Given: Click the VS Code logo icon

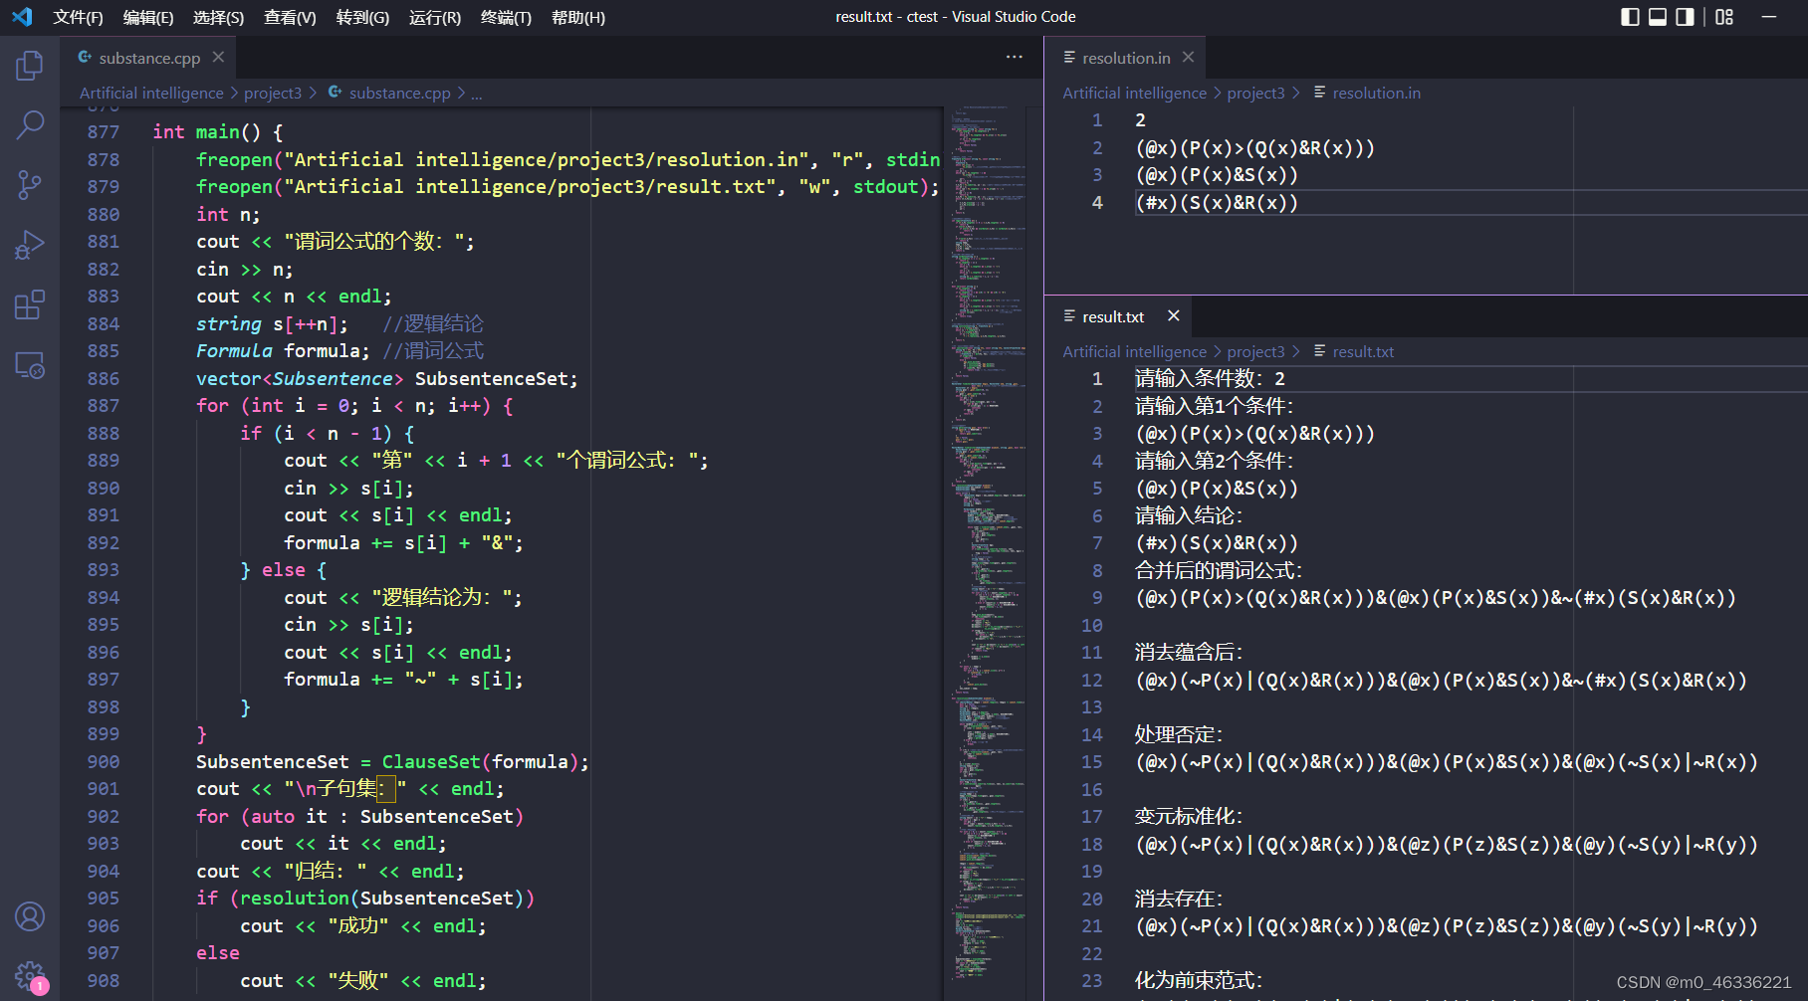Looking at the screenshot, I should [x=22, y=17].
